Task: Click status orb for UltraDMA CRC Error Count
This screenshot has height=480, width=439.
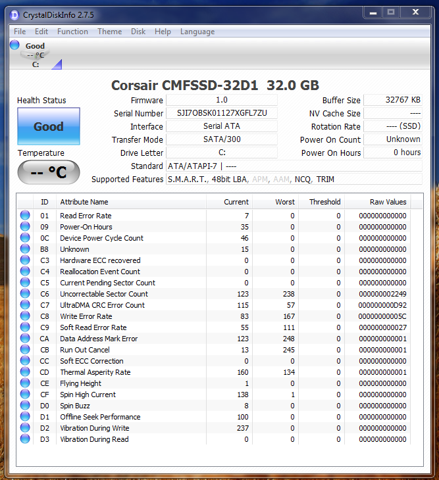Action: (x=25, y=304)
